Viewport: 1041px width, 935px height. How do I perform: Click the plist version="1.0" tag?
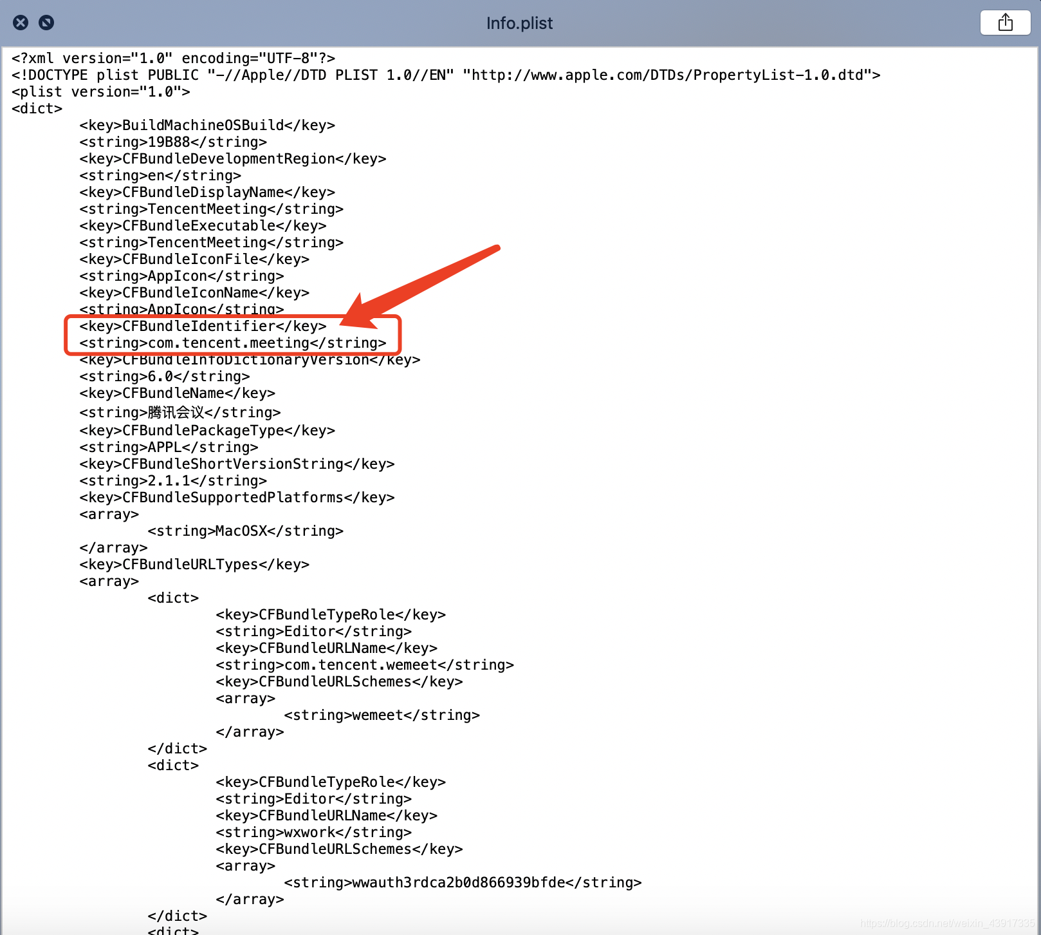(101, 91)
